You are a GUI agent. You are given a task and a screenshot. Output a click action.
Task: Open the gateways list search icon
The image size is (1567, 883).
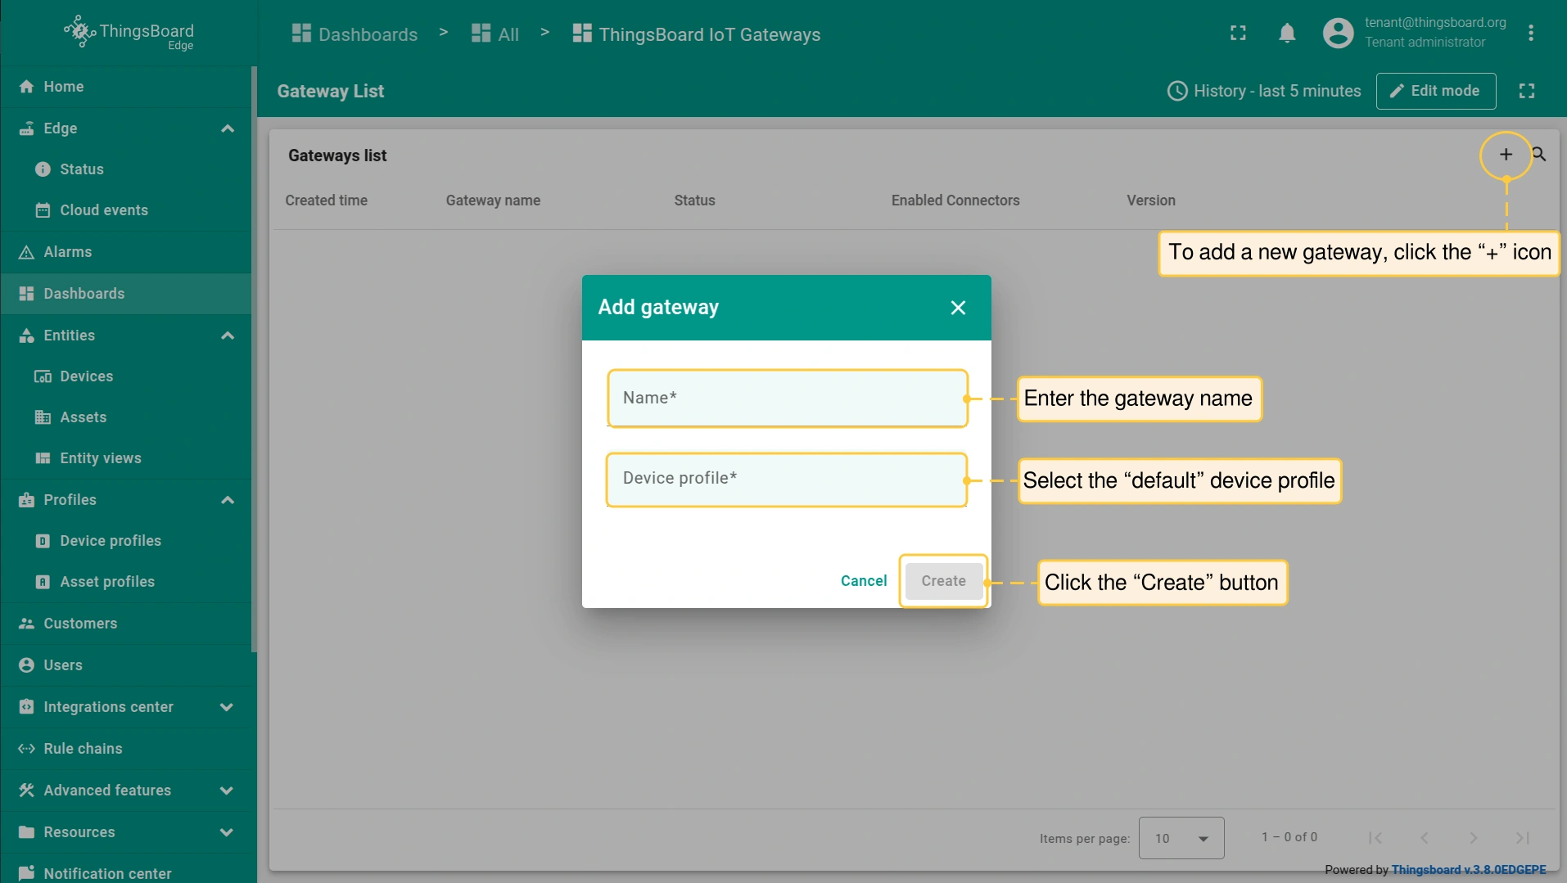1539,155
